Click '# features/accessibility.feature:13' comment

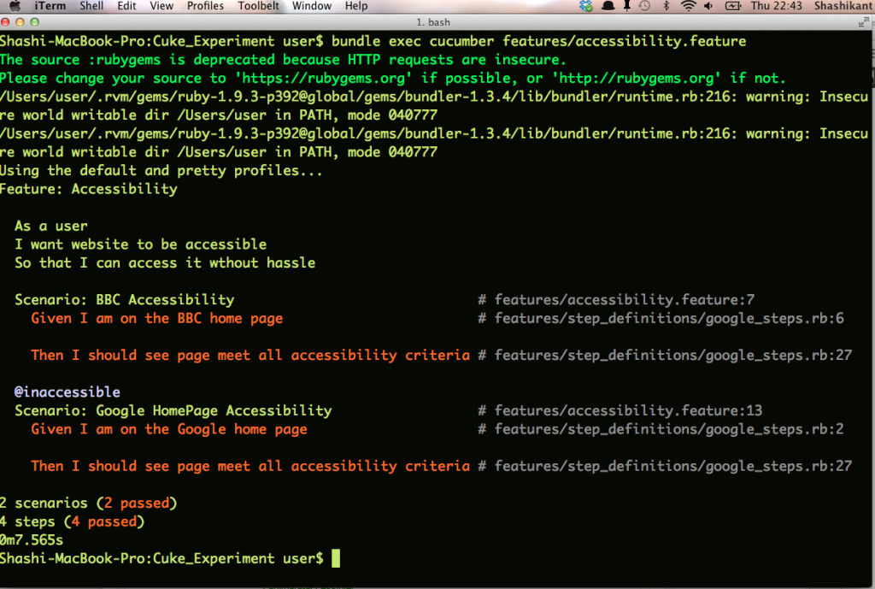tap(620, 411)
